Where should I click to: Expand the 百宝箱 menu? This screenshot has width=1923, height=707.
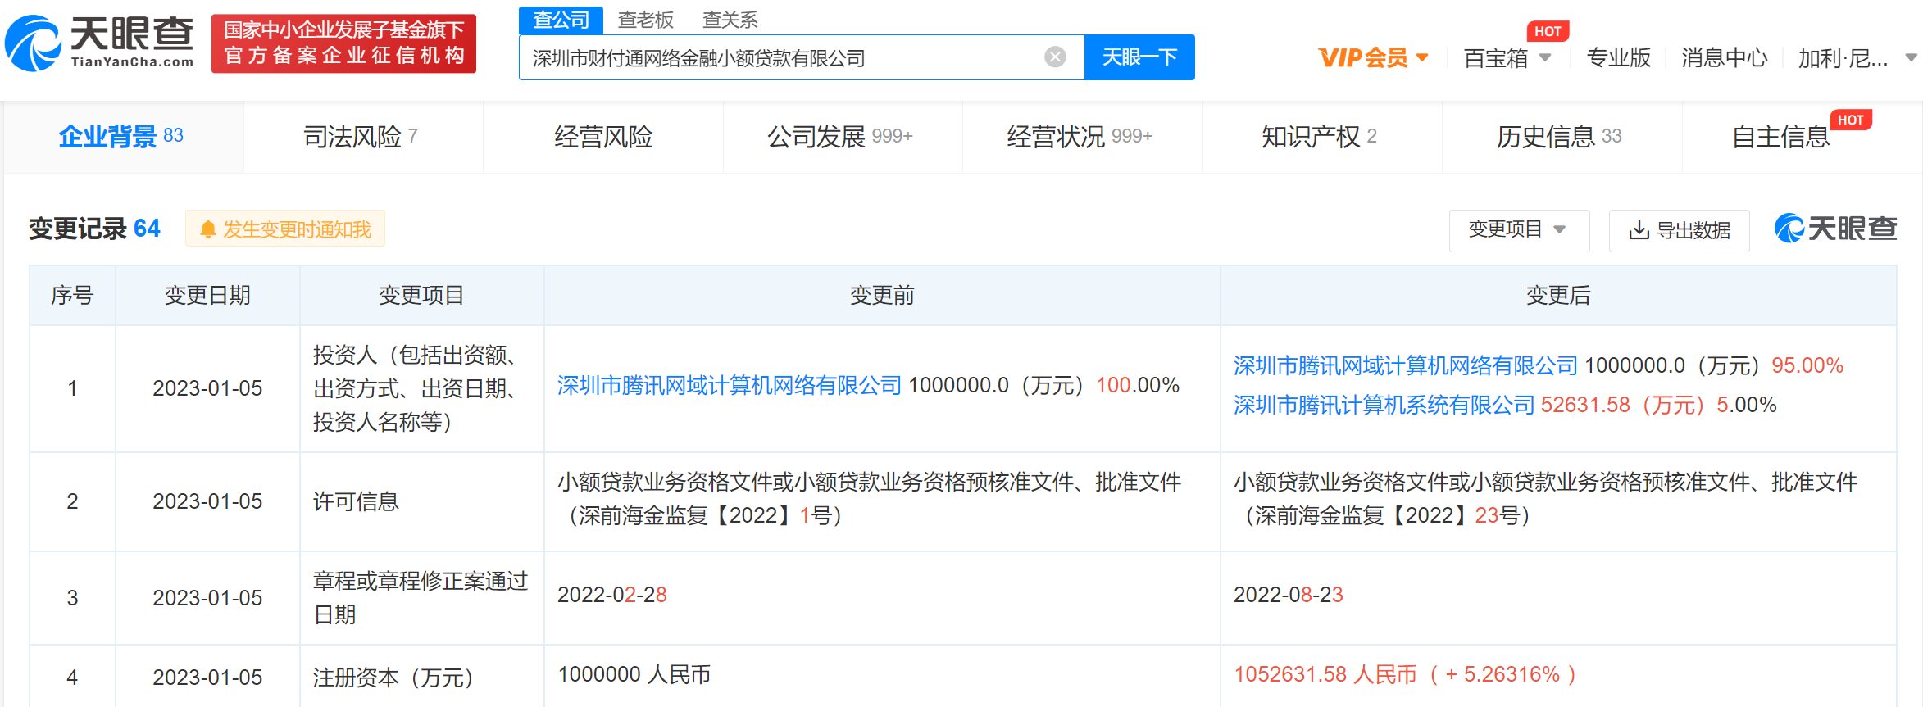(x=1507, y=58)
